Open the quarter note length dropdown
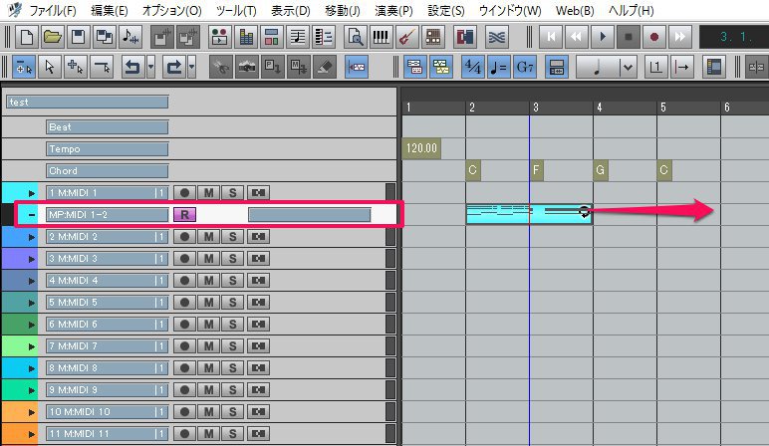 tap(628, 67)
